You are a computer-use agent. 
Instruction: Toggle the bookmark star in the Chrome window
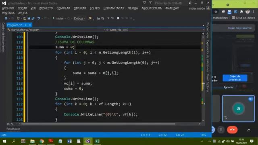click(216, 12)
